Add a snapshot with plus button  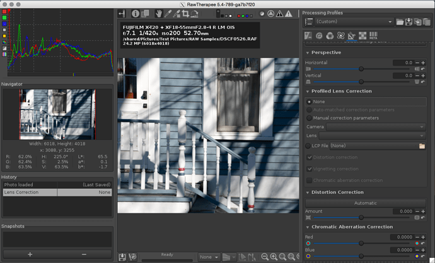click(30, 254)
